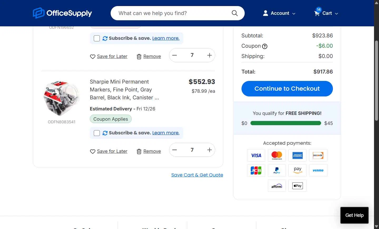379x229 pixels.
Task: Expand the Cart dropdown chevron
Action: click(x=336, y=14)
